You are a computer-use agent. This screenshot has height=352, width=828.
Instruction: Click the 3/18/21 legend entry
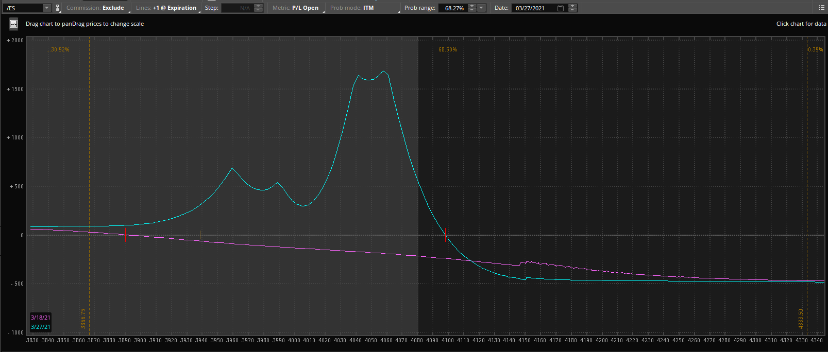(x=40, y=318)
